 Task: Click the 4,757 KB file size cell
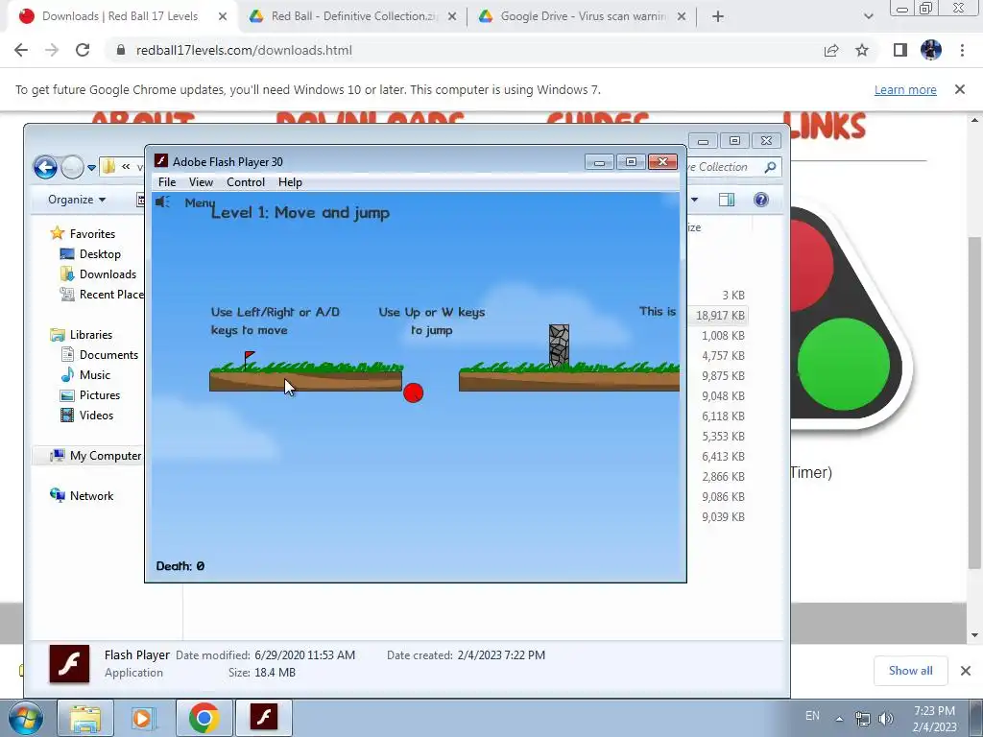click(723, 355)
